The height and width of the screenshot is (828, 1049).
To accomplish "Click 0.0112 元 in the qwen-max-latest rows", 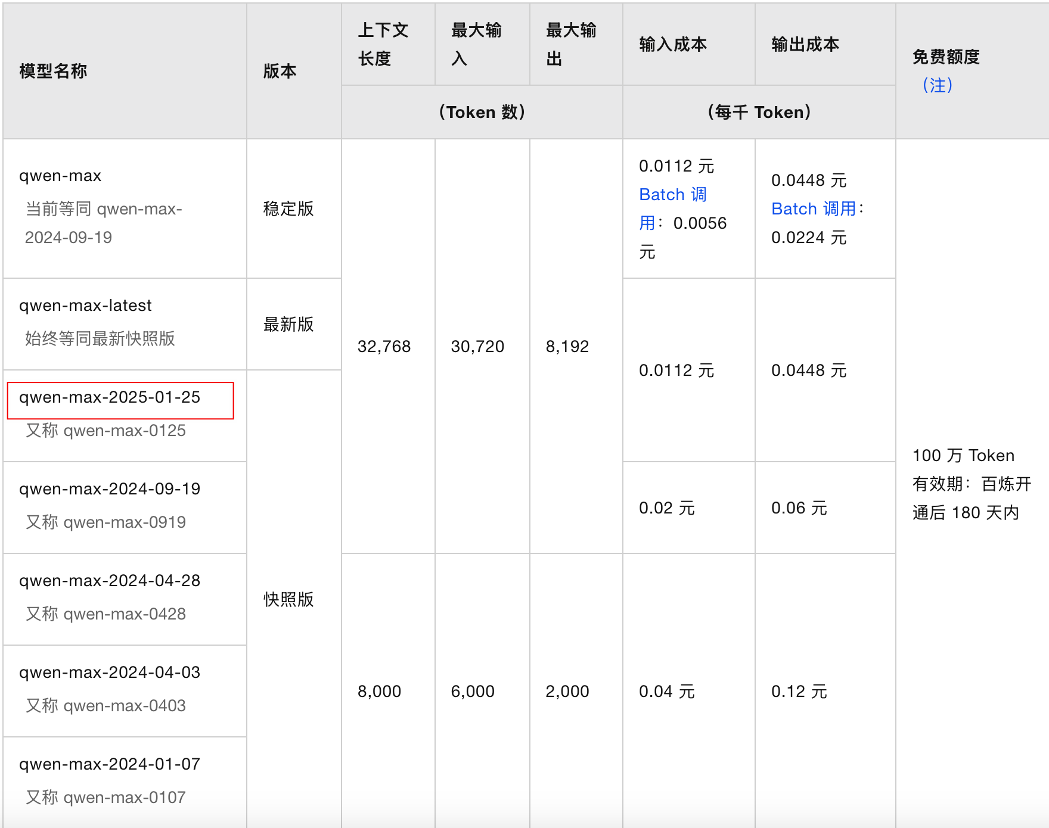I will click(x=676, y=371).
